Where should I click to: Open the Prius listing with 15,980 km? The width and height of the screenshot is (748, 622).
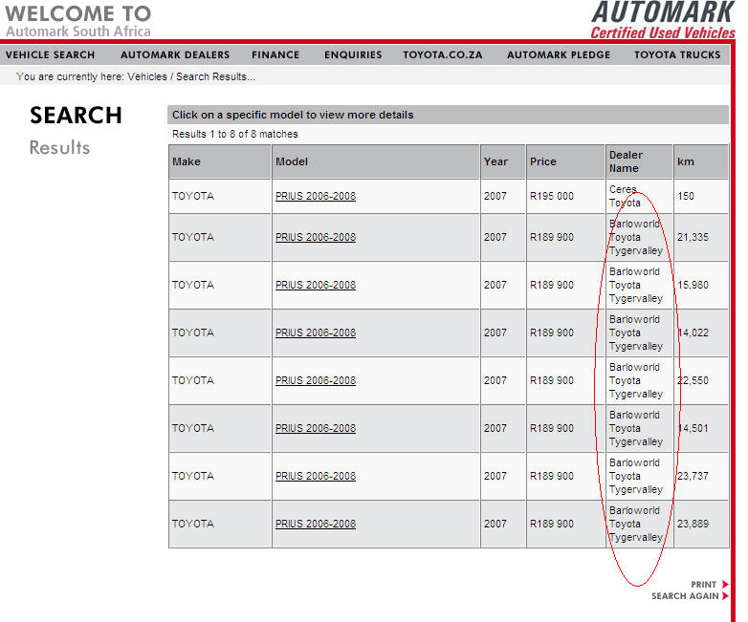pos(316,285)
